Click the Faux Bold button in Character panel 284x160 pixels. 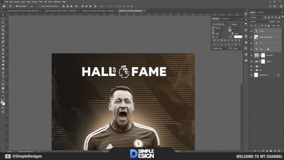point(214,40)
